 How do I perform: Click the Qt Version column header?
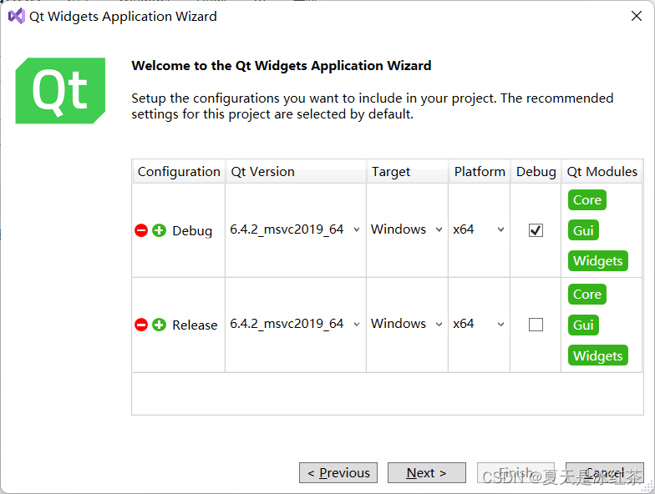pyautogui.click(x=296, y=172)
